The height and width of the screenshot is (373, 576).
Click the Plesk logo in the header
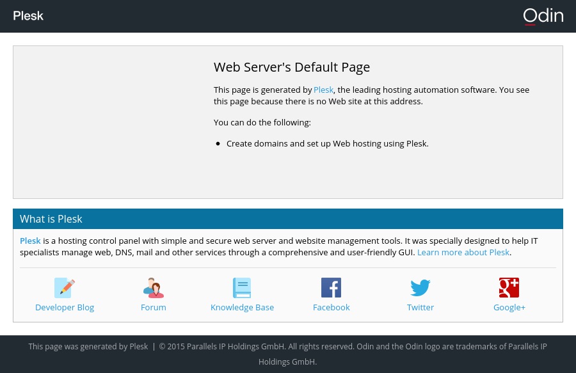(x=28, y=16)
